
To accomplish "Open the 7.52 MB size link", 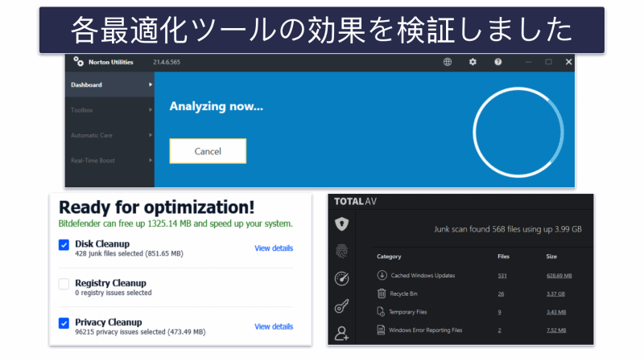I will pos(556,330).
